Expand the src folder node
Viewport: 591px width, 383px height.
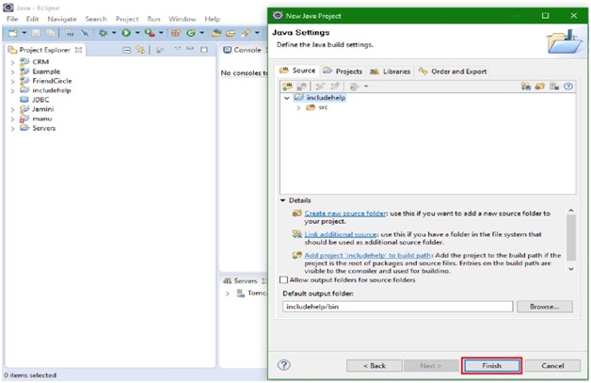coord(298,108)
